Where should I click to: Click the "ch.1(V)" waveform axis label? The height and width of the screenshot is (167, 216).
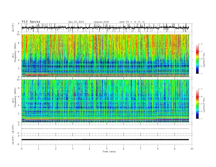13,28
